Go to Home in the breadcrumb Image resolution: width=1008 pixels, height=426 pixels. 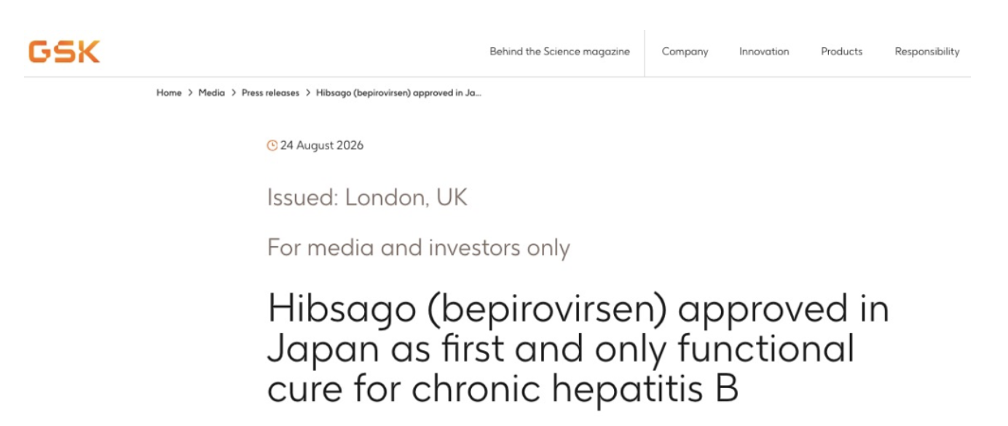tap(169, 93)
